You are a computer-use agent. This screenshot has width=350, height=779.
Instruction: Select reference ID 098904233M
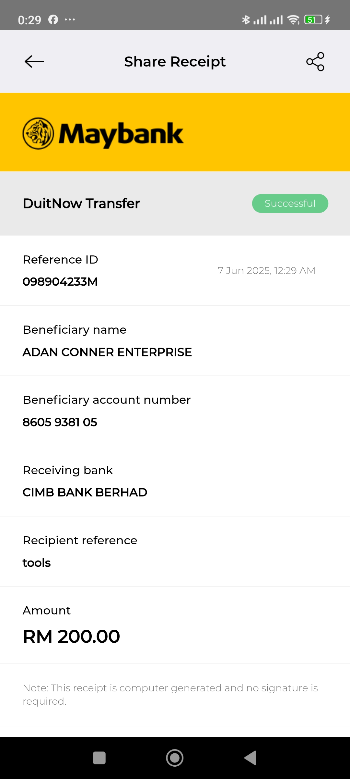(60, 282)
